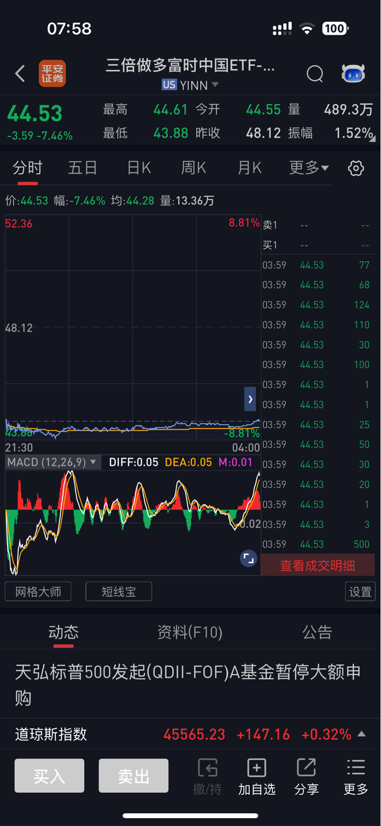Screen dimensions: 381x826
Task: Open the 更多 list menu icon
Action: tap(356, 776)
